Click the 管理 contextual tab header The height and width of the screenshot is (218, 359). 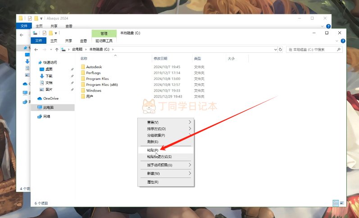point(104,33)
